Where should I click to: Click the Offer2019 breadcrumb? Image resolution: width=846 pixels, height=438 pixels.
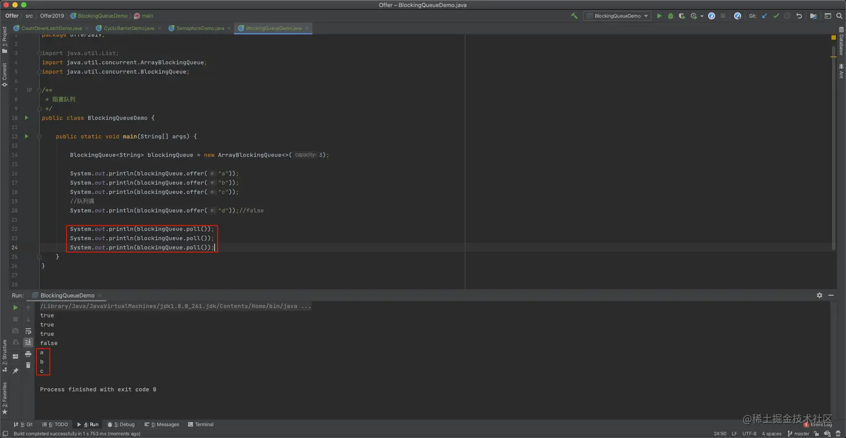[x=52, y=16]
